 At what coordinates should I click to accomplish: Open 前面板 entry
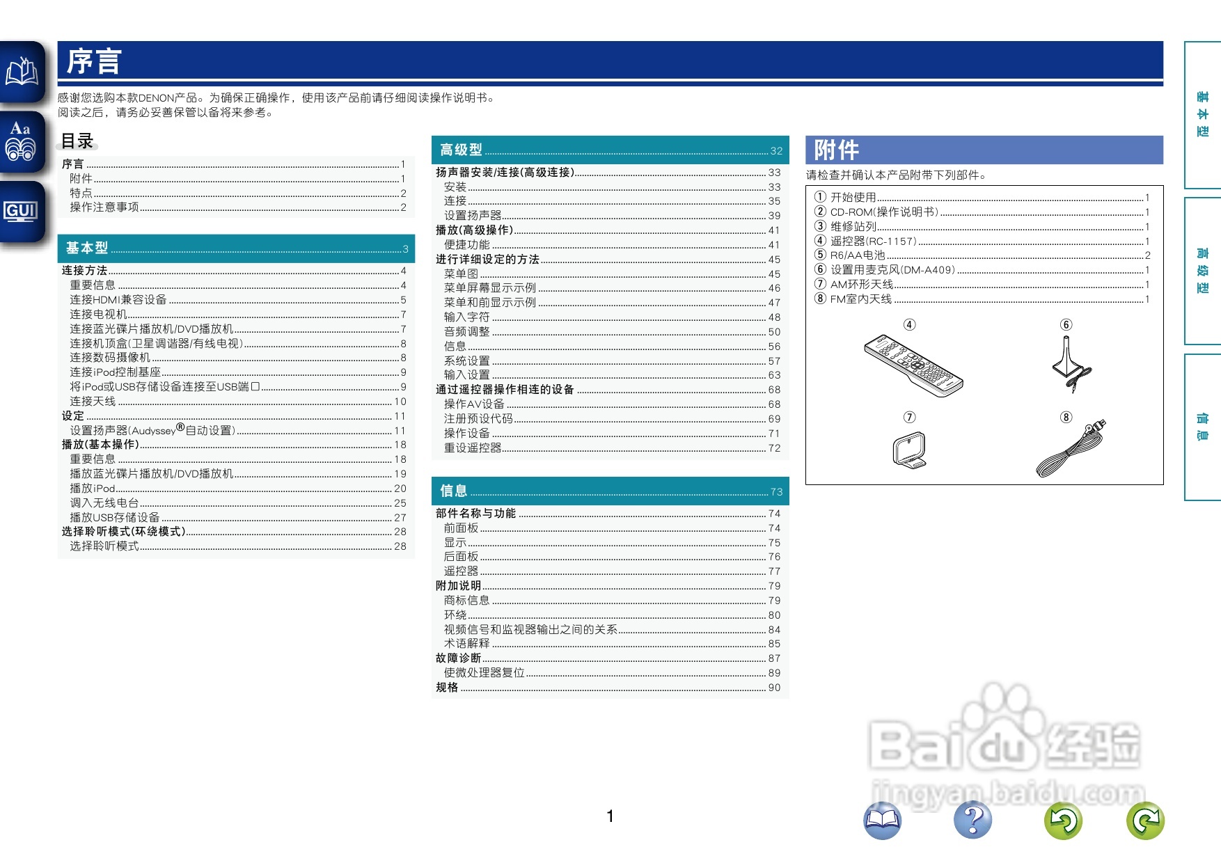click(612, 528)
